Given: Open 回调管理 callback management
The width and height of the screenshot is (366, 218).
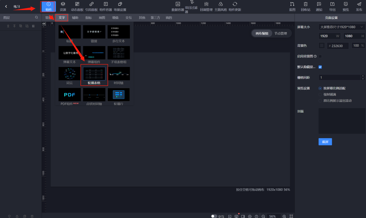Looking at the screenshot, I should click(206, 6).
